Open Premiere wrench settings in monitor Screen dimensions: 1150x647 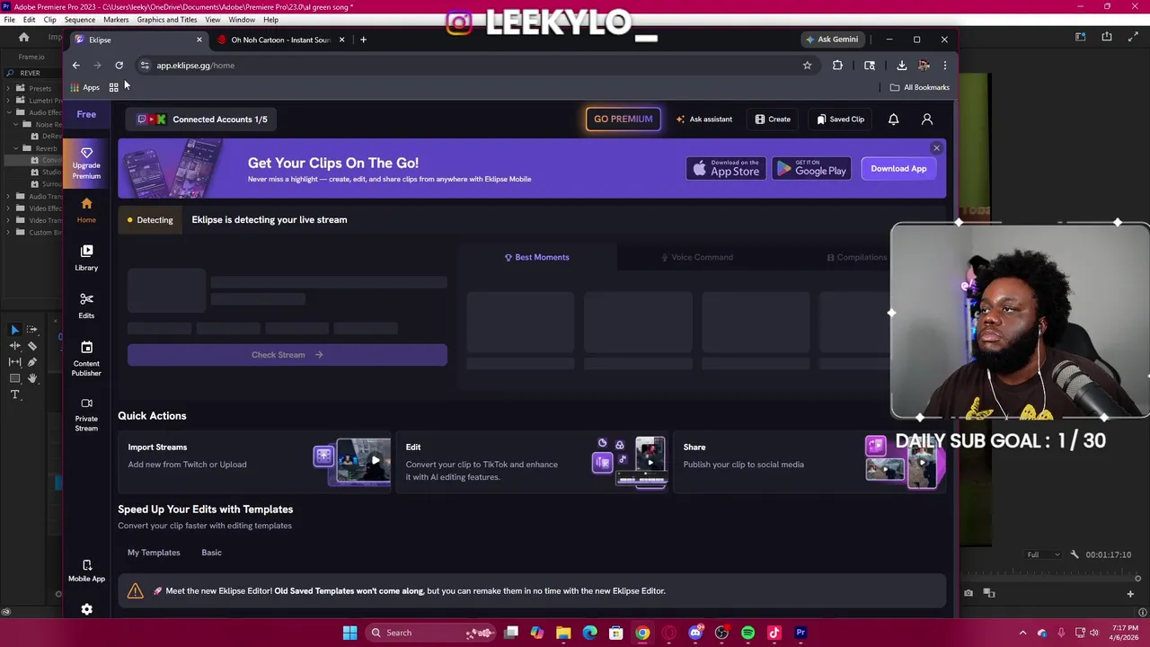point(1075,554)
